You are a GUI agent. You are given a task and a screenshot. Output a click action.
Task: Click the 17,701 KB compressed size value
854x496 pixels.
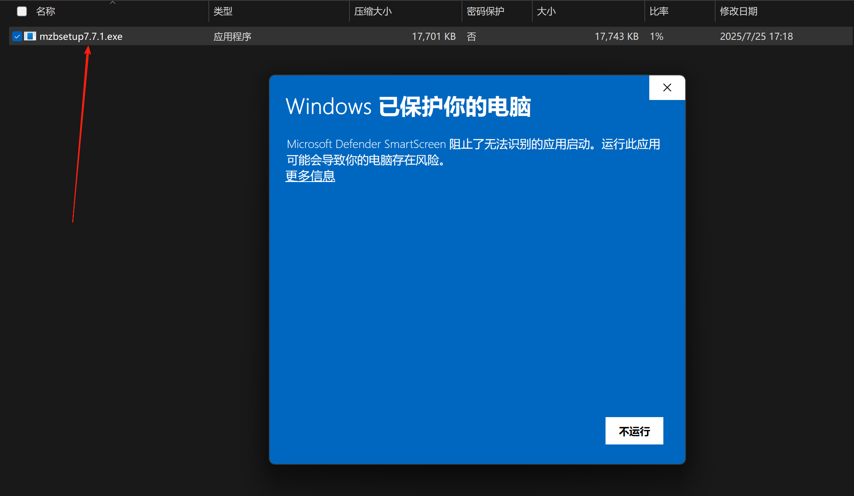coord(434,36)
